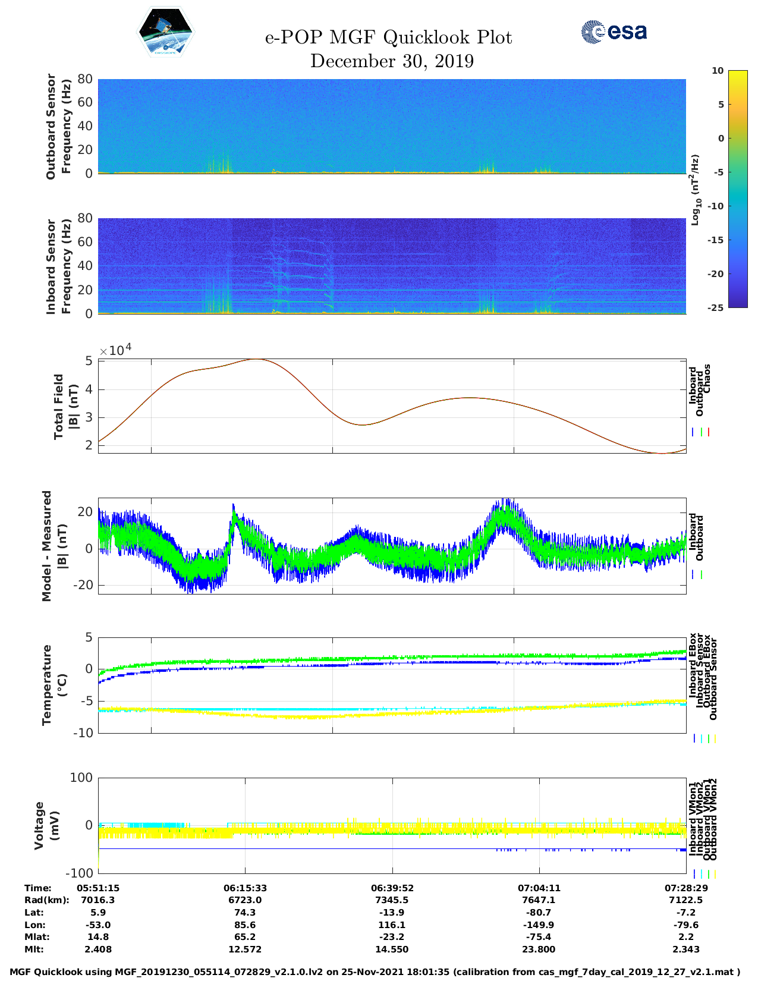Click the Total Field |B| line plot
This screenshot has height=981, width=758.
(392, 406)
